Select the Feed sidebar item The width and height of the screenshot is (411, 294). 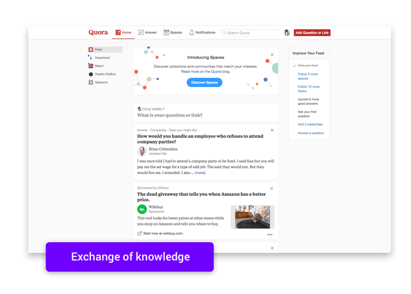105,49
